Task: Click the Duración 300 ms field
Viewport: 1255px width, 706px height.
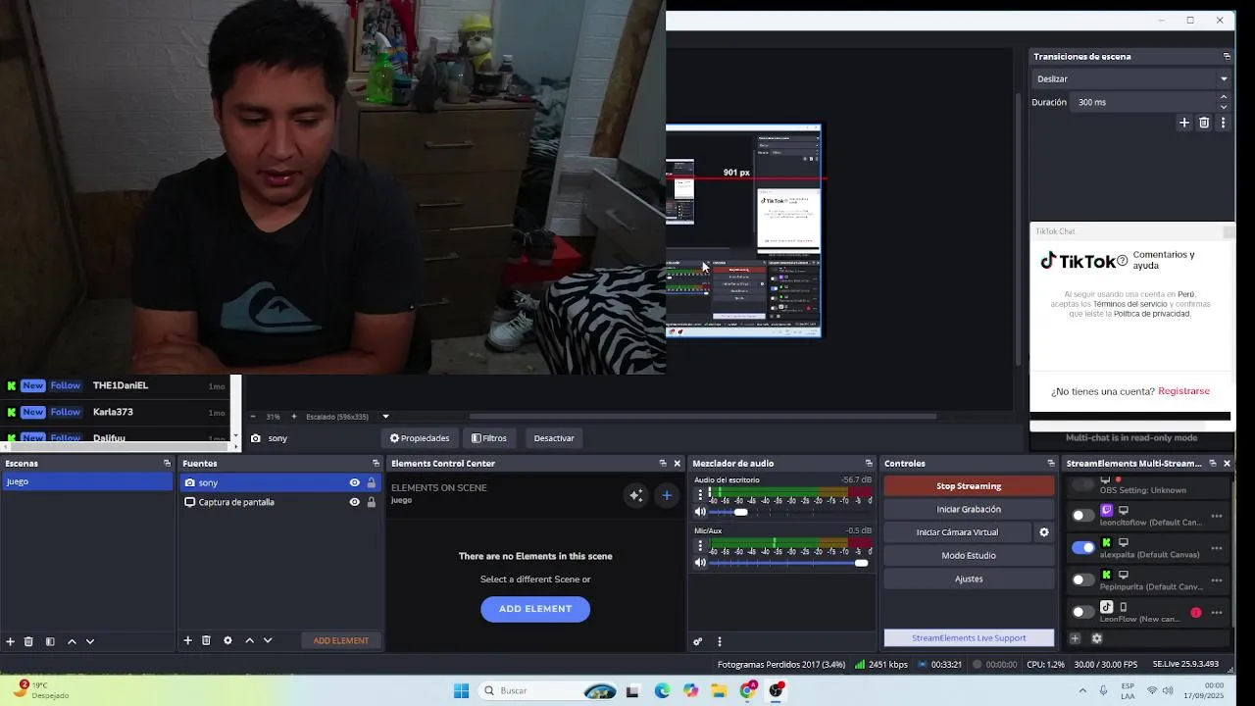Action: click(1143, 102)
